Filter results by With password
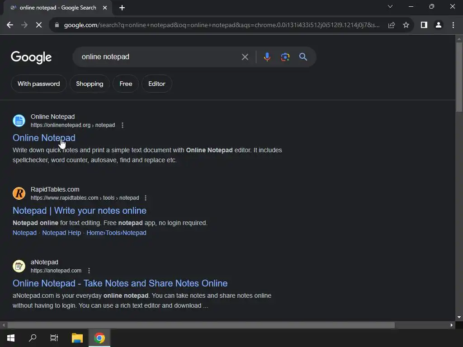 point(39,84)
